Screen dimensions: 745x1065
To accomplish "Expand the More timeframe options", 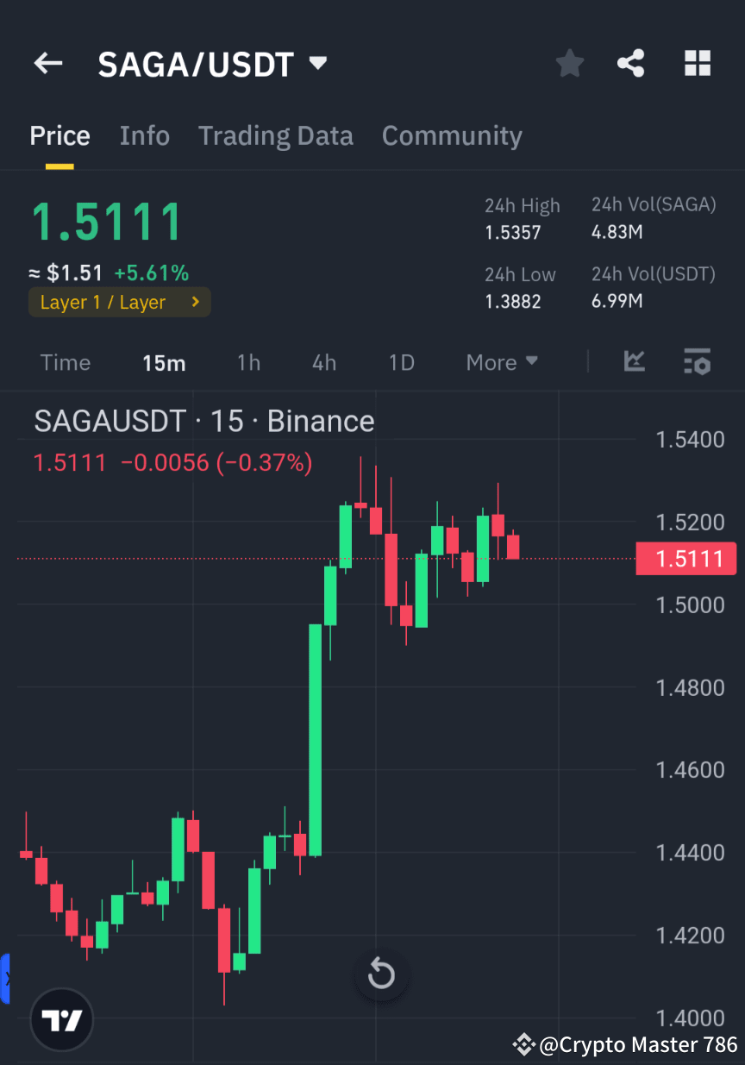I will pyautogui.click(x=501, y=362).
